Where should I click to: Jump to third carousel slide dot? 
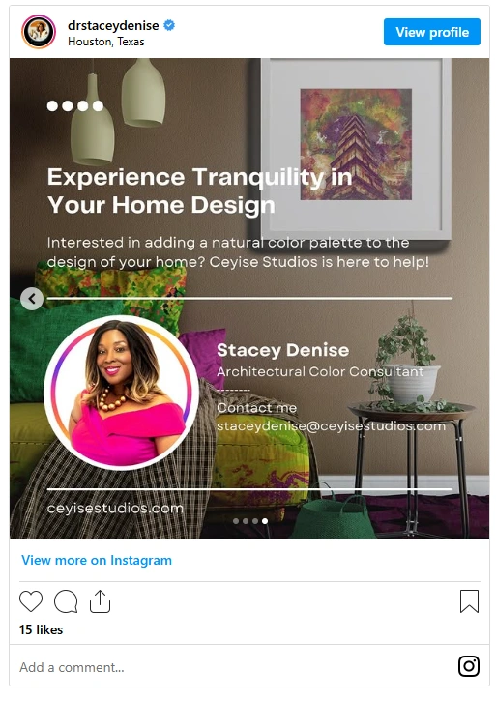click(255, 521)
